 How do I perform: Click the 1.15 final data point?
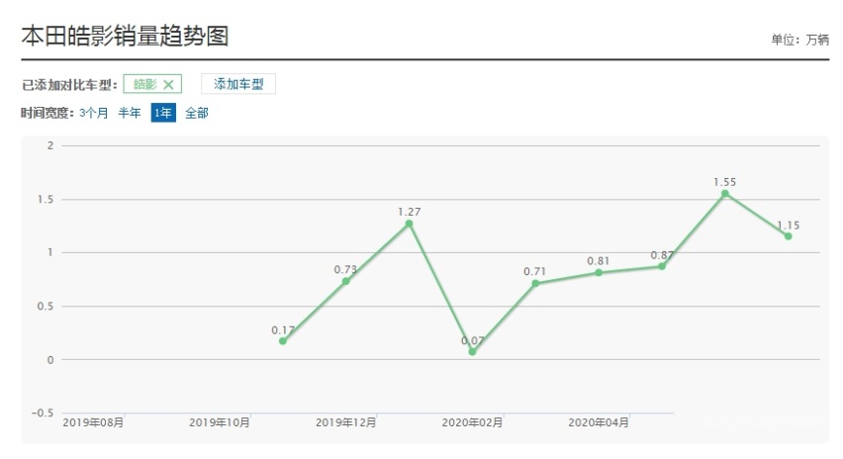point(789,236)
